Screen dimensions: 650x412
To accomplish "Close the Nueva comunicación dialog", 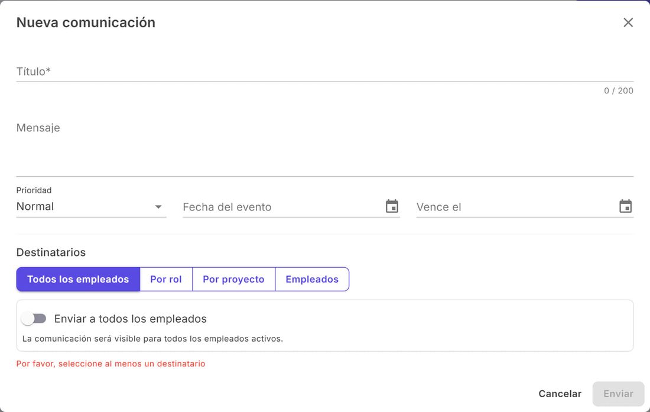I will tap(628, 22).
